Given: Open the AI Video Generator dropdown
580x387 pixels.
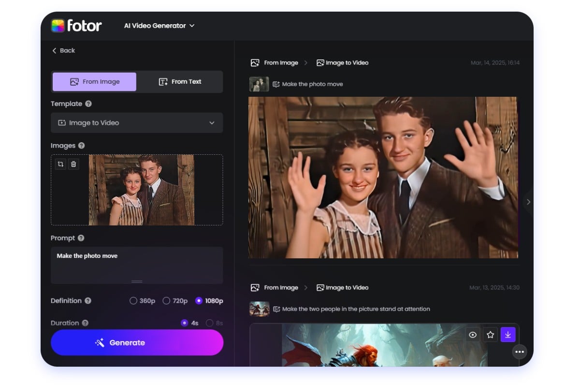Looking at the screenshot, I should (x=159, y=26).
